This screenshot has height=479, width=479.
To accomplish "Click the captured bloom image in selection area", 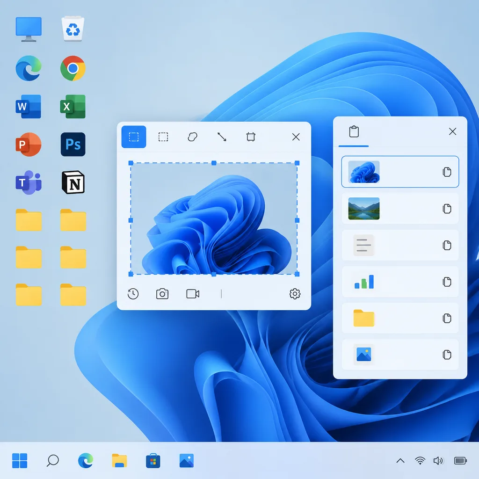I will coord(214,219).
